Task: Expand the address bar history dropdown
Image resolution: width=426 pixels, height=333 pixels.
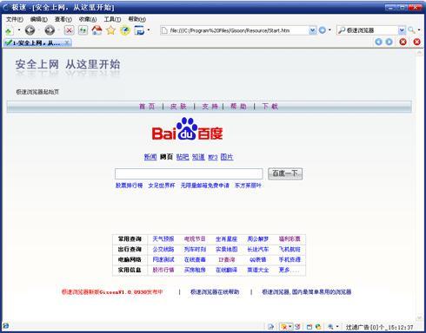Action: 312,30
